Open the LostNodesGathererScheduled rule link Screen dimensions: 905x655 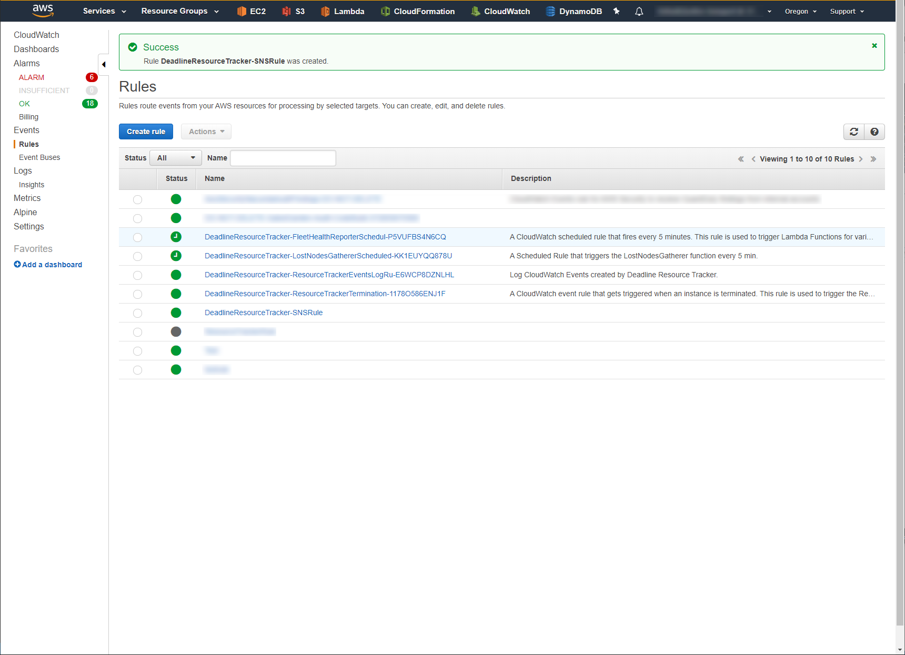click(328, 256)
